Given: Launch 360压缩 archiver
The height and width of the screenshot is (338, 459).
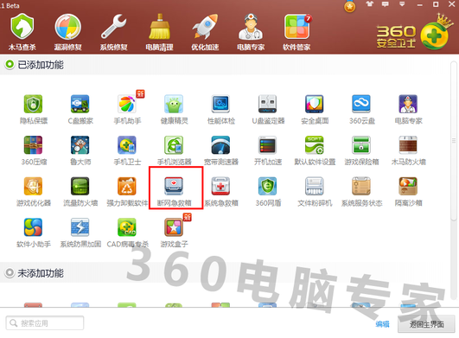Looking at the screenshot, I should tap(34, 150).
